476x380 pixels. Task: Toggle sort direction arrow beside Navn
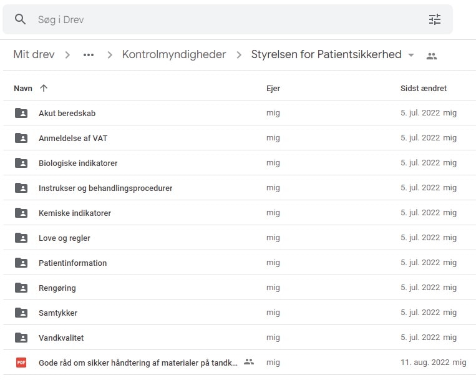[44, 88]
